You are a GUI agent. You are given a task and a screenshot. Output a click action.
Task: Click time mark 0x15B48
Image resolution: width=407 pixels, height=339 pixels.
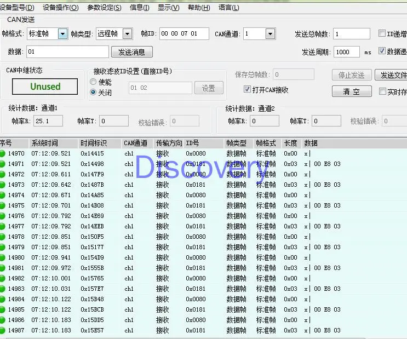pos(92,299)
